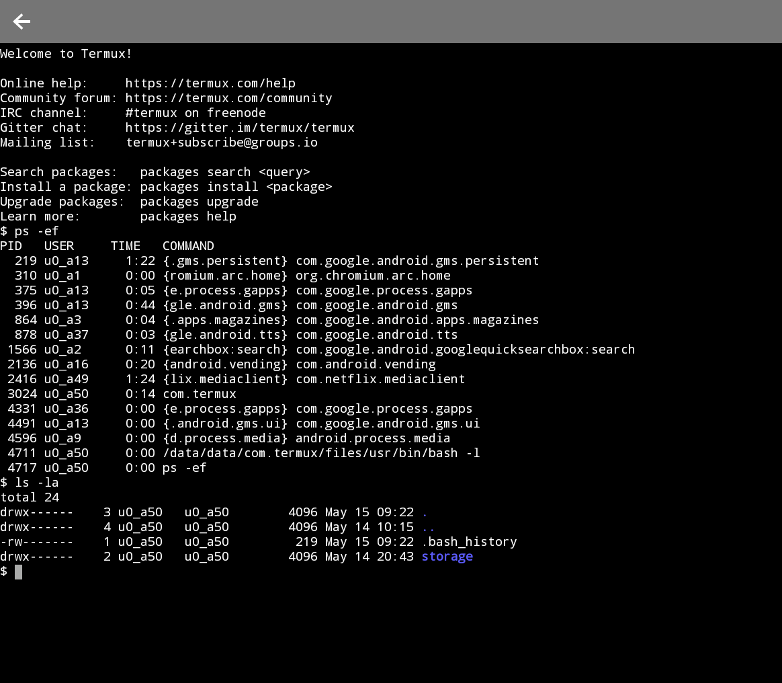Screen dimensions: 782x683
Task: Click the 'Welcome to Termux!' line
Action: [66, 54]
